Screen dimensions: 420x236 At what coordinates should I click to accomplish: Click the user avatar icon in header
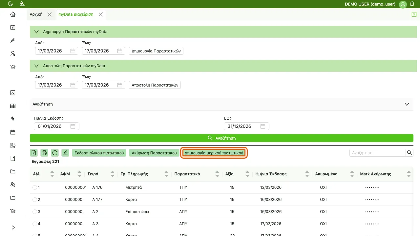pos(403,4)
